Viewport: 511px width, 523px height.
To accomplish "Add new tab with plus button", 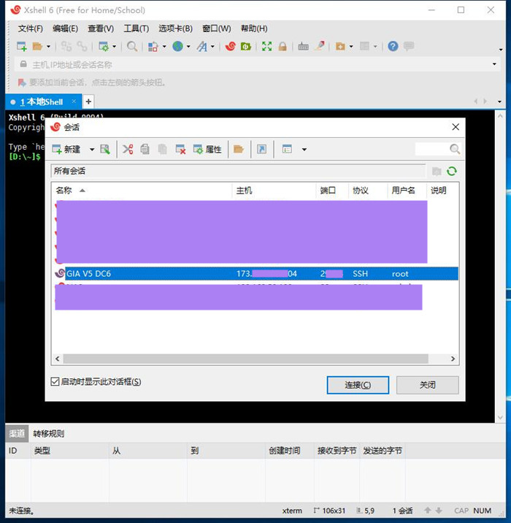I will (88, 102).
